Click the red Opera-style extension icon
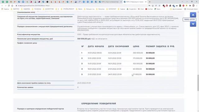The image size is (199, 112). tap(167, 6)
